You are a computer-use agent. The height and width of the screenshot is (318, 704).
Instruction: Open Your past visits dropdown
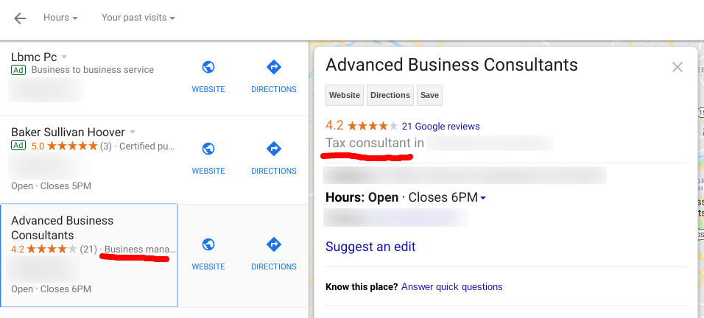coord(138,18)
